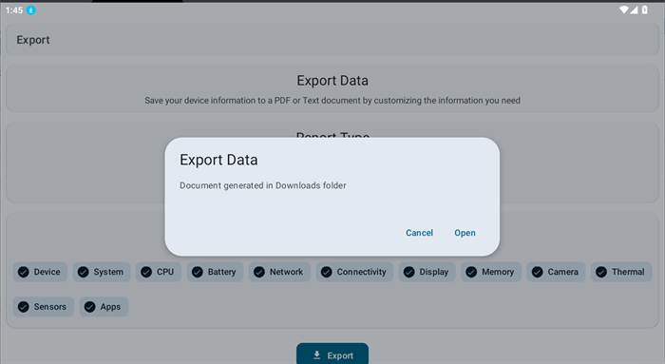Tap the Wi-Fi status icon
This screenshot has height=364, width=665.
623,10
